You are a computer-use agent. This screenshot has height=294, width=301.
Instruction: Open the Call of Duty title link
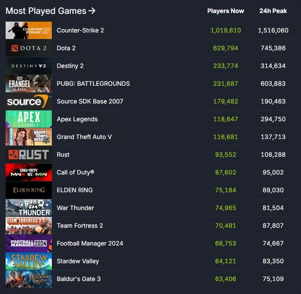pyautogui.click(x=76, y=172)
